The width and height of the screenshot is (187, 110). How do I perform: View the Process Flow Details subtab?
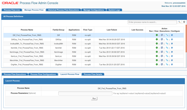(93, 74)
